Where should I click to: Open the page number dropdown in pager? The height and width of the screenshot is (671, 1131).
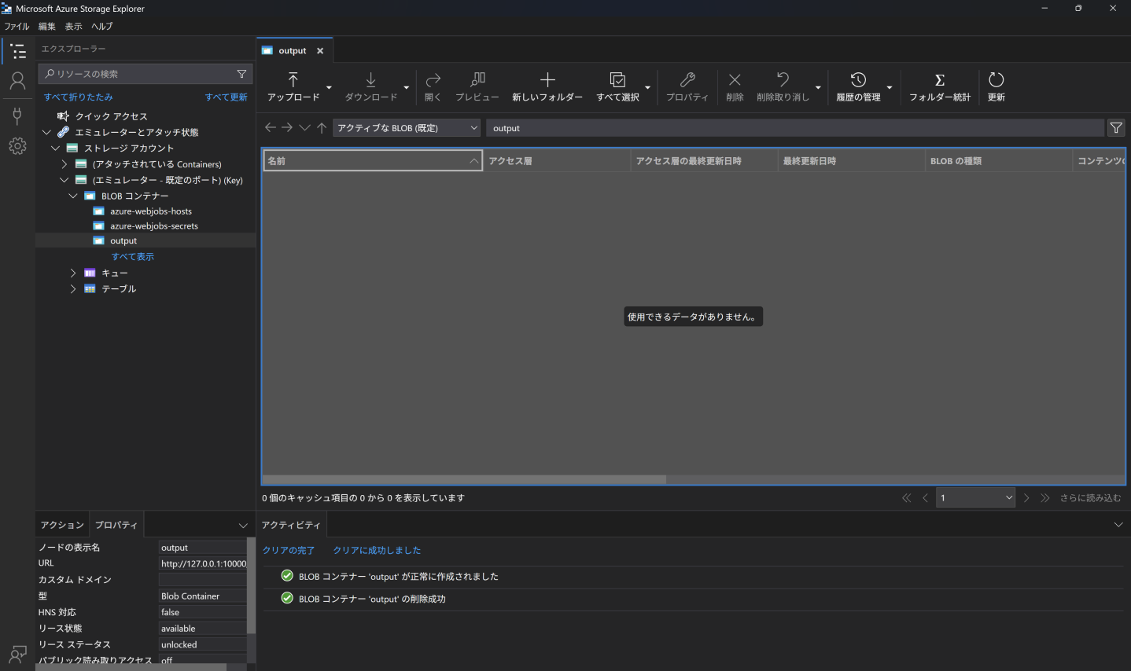pos(975,497)
